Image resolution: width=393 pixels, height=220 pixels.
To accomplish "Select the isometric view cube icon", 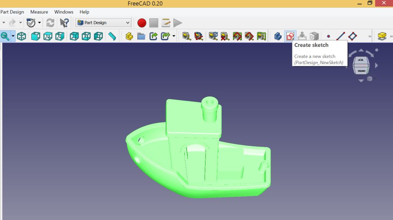I will tap(22, 36).
